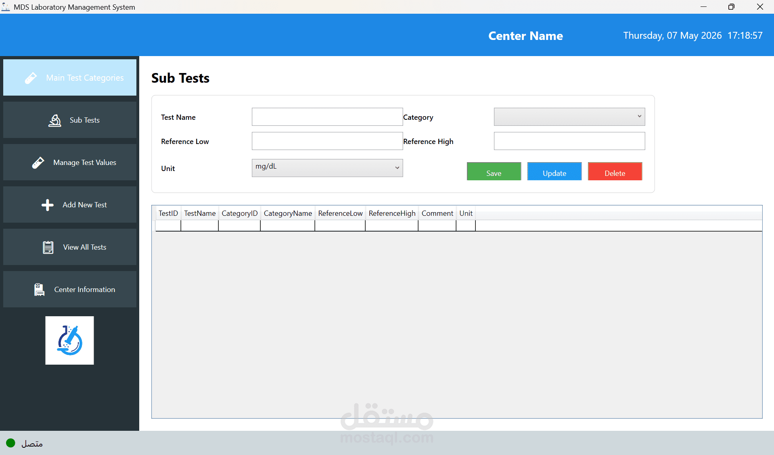Click the empty TestName cell in grid

click(200, 225)
